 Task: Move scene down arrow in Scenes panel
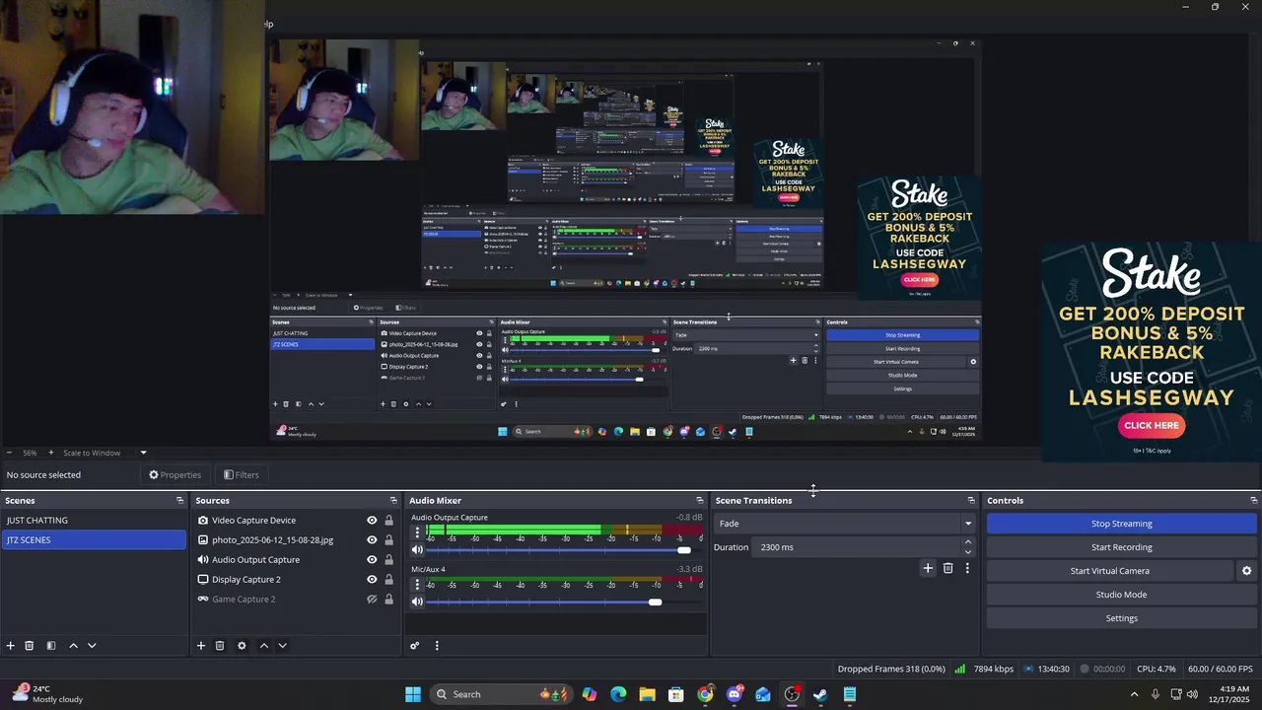92,646
